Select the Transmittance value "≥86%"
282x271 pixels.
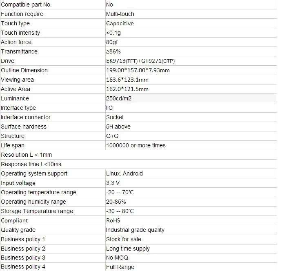tap(113, 51)
